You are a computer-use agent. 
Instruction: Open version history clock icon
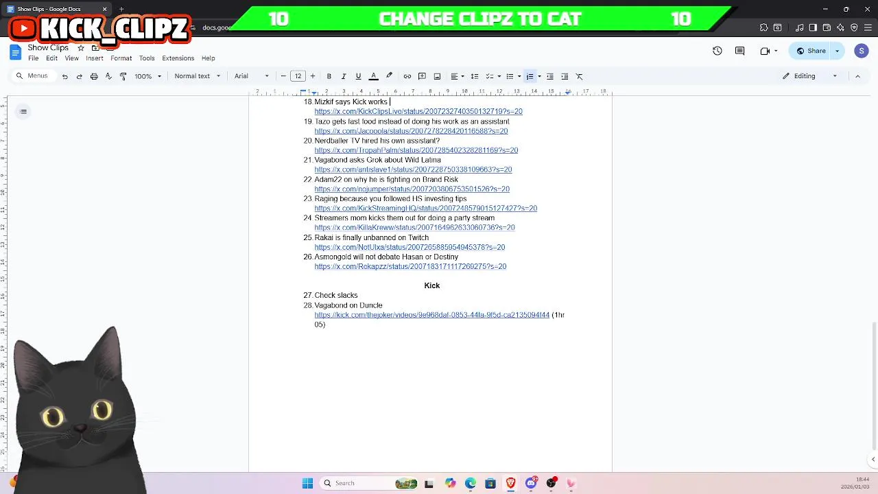[x=717, y=51]
